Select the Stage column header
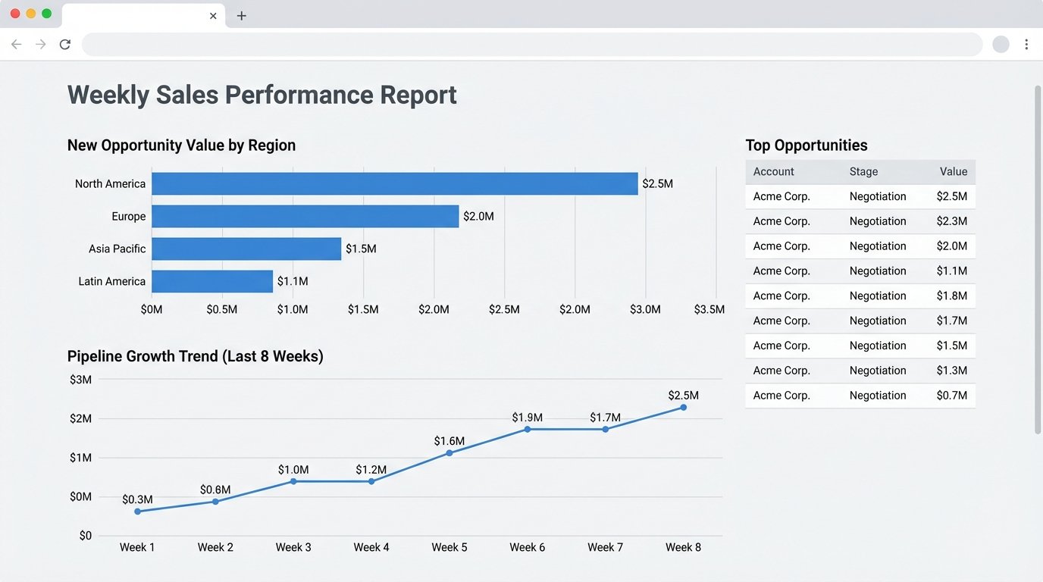1043x582 pixels. pyautogui.click(x=863, y=171)
